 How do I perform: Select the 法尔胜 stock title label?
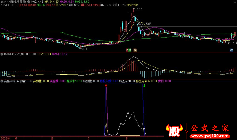click(5, 1)
